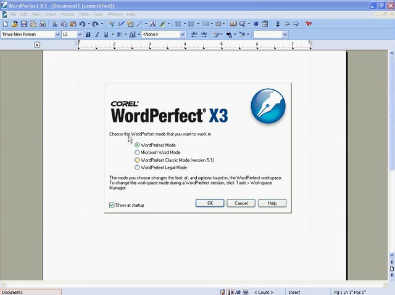The height and width of the screenshot is (295, 395).
Task: Click the printer icon in status bar
Action: click(246, 292)
